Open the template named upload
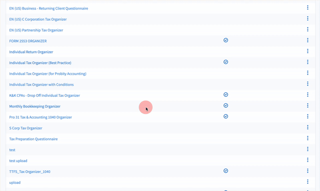 (15, 183)
